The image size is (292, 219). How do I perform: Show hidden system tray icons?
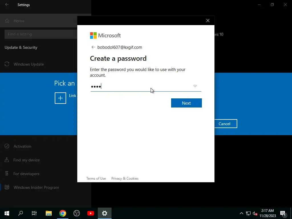[x=241, y=213]
